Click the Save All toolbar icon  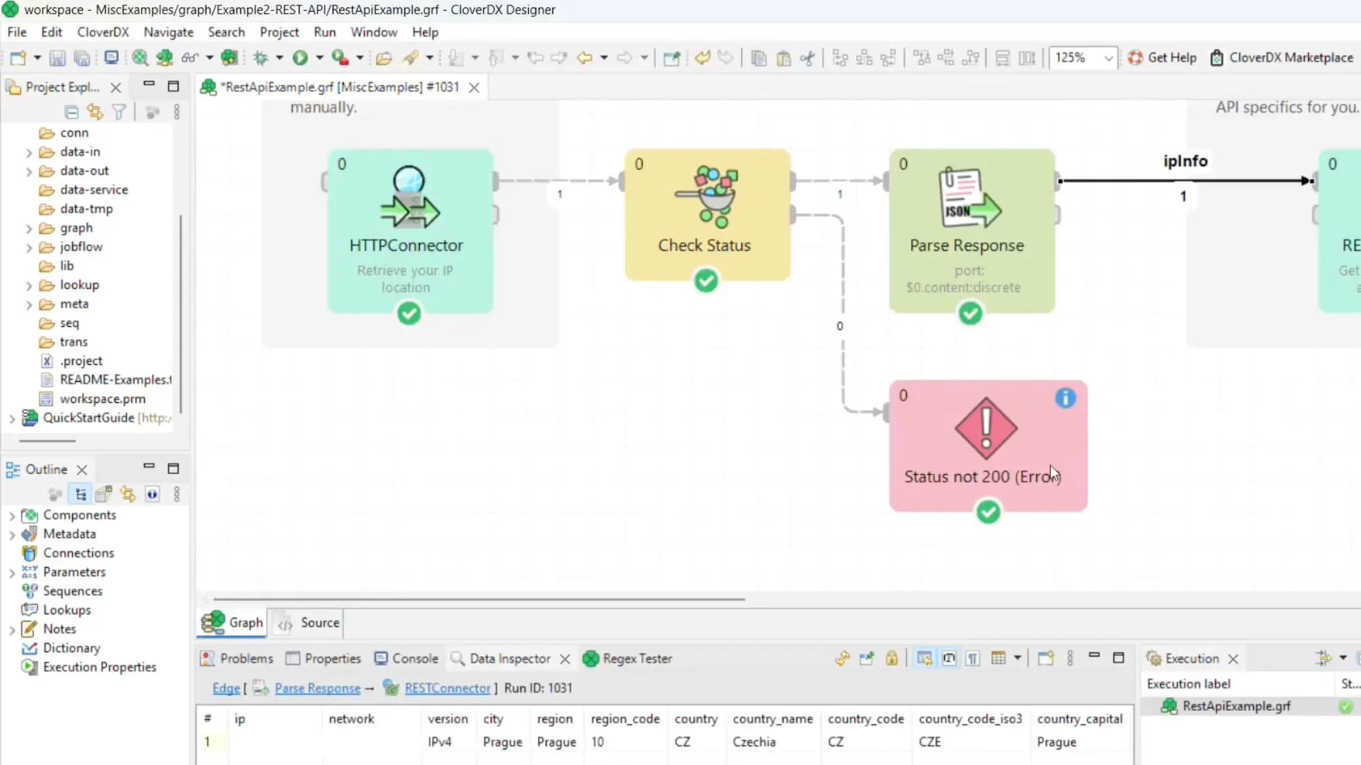[x=82, y=58]
